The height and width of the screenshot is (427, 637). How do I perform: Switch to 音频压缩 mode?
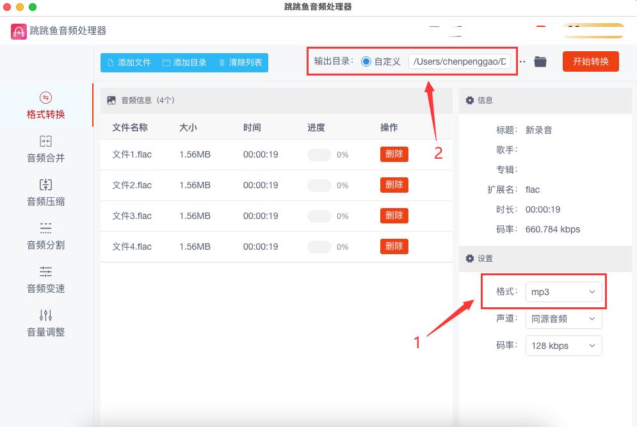point(45,191)
